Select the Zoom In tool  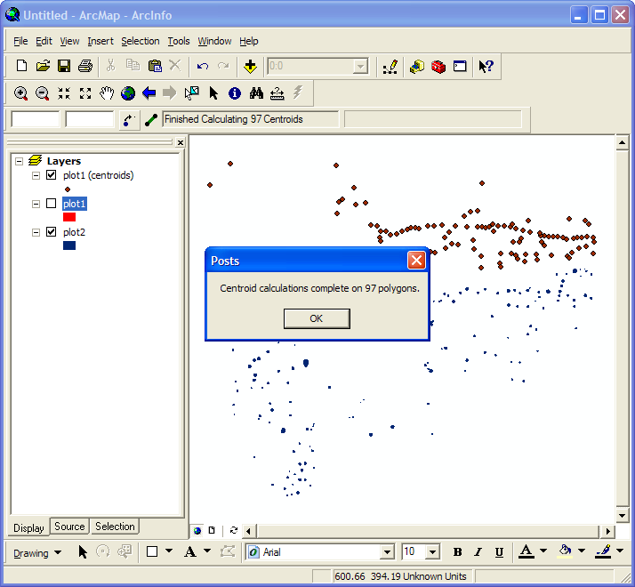pyautogui.click(x=20, y=92)
